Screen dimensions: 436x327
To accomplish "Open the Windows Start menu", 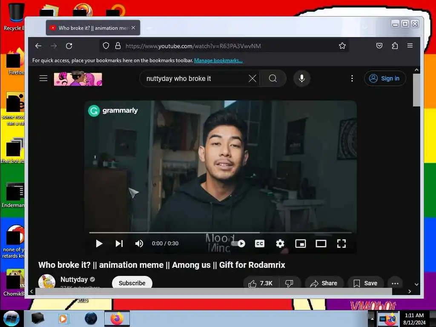I will pyautogui.click(x=11, y=318).
